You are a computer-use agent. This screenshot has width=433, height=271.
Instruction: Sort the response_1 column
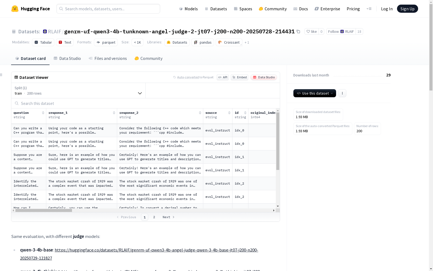coord(114,113)
